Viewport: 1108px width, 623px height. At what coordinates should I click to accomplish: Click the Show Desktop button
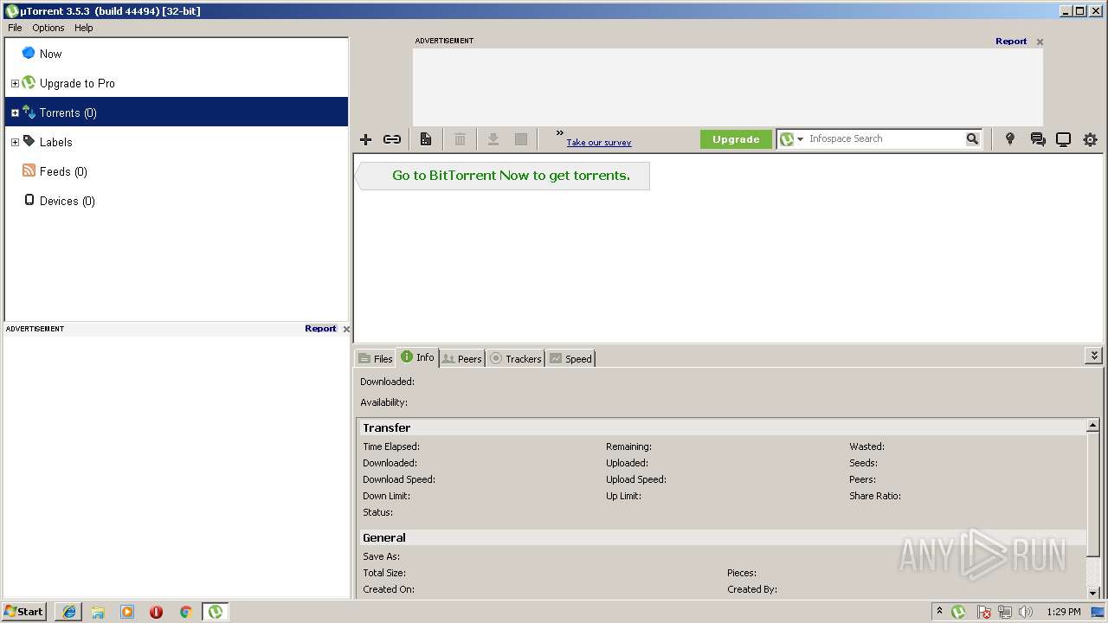[x=1098, y=612]
